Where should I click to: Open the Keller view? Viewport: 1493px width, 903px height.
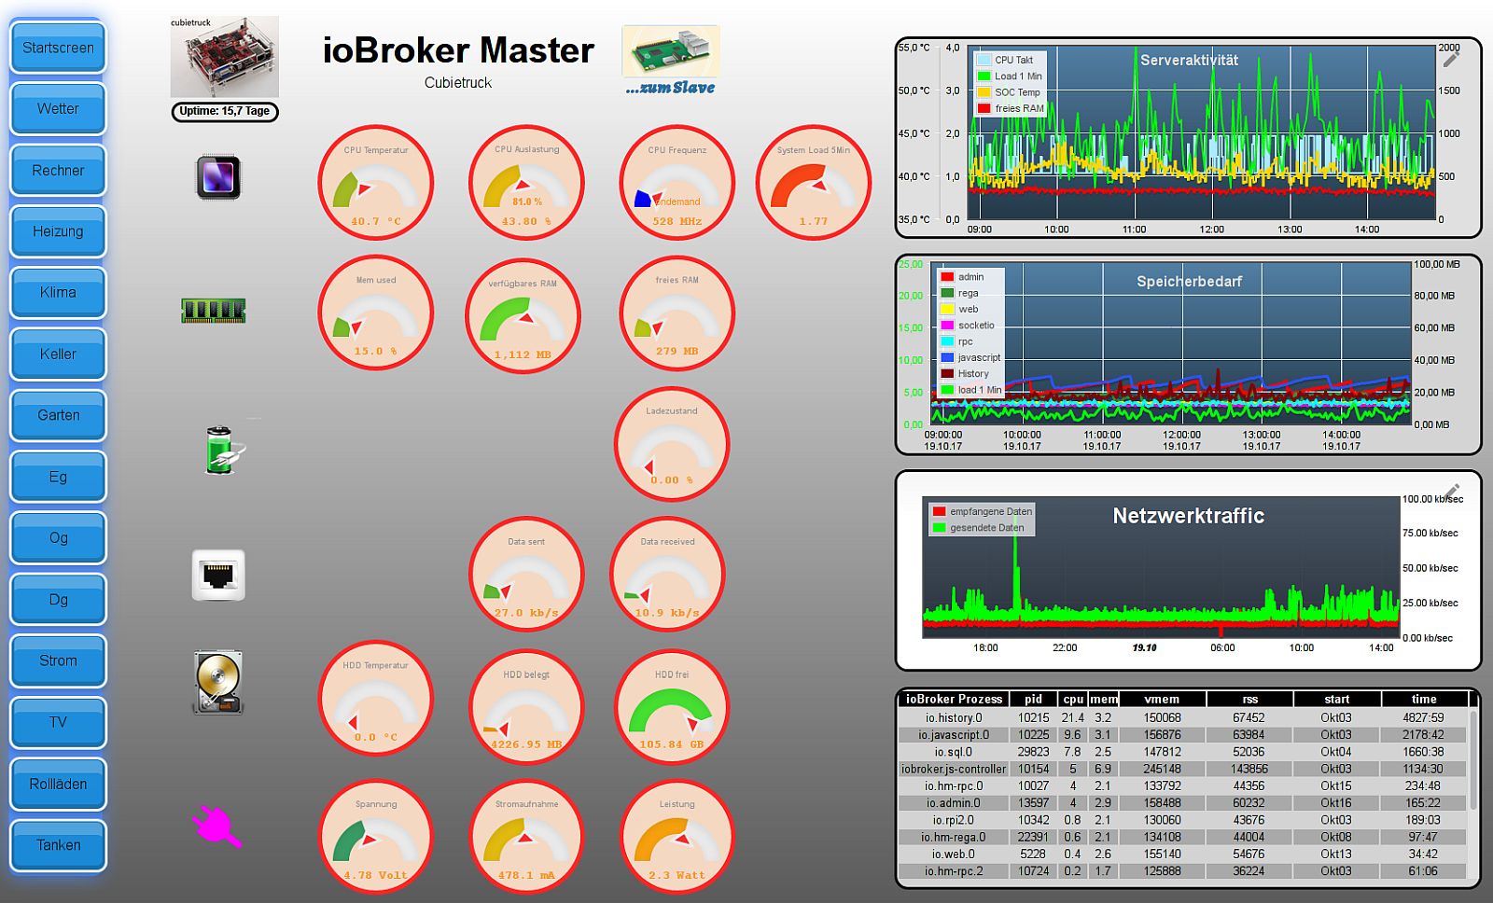[x=58, y=354]
